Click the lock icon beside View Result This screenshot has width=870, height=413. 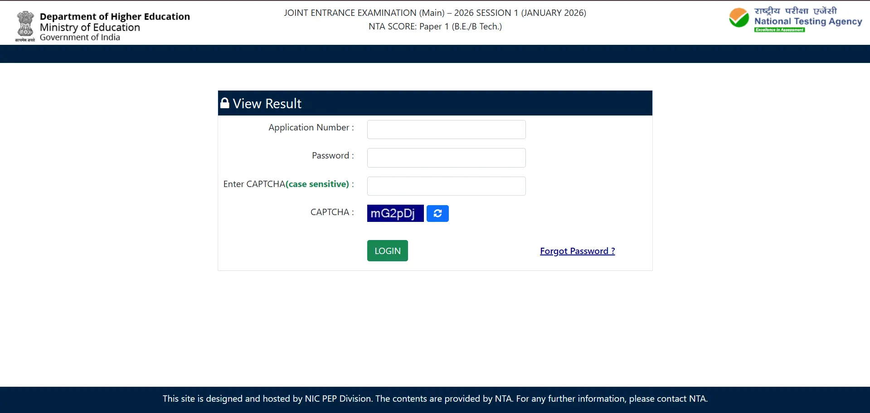(x=225, y=103)
